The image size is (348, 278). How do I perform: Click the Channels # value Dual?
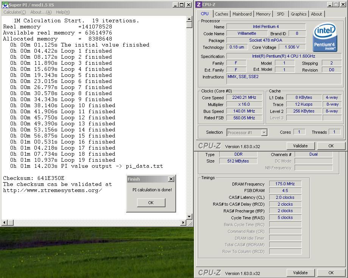tap(314, 154)
